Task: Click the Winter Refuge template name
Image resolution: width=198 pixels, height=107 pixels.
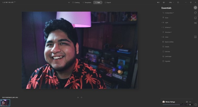Action: (x=170, y=102)
